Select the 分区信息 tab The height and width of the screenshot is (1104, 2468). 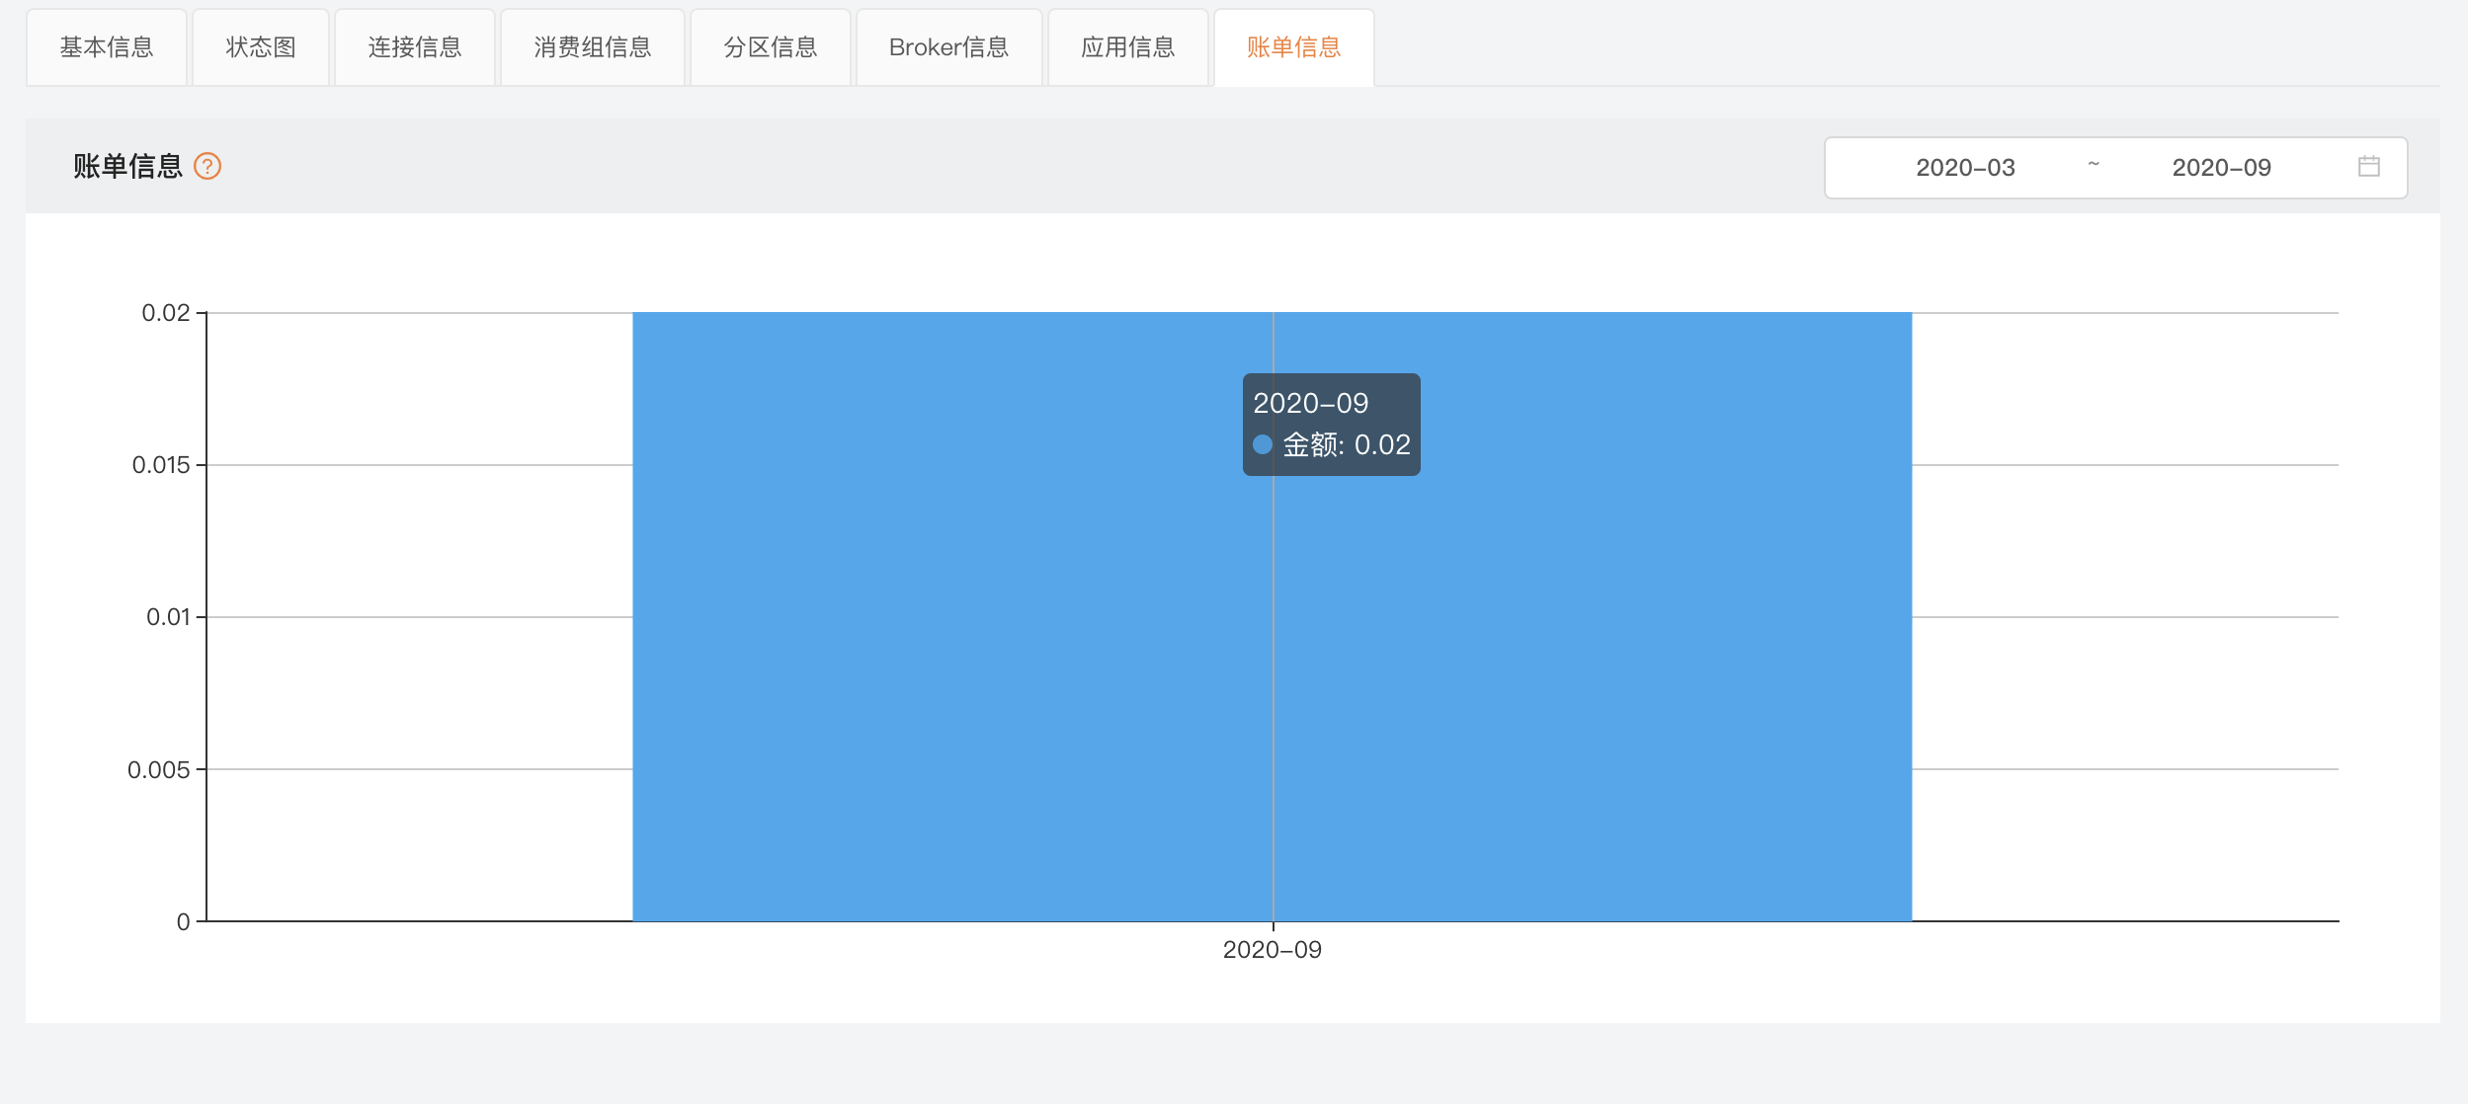(x=771, y=47)
